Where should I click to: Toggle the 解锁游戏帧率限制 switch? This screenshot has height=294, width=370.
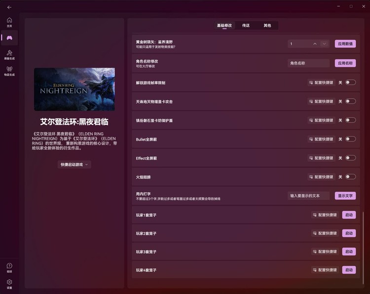click(350, 82)
